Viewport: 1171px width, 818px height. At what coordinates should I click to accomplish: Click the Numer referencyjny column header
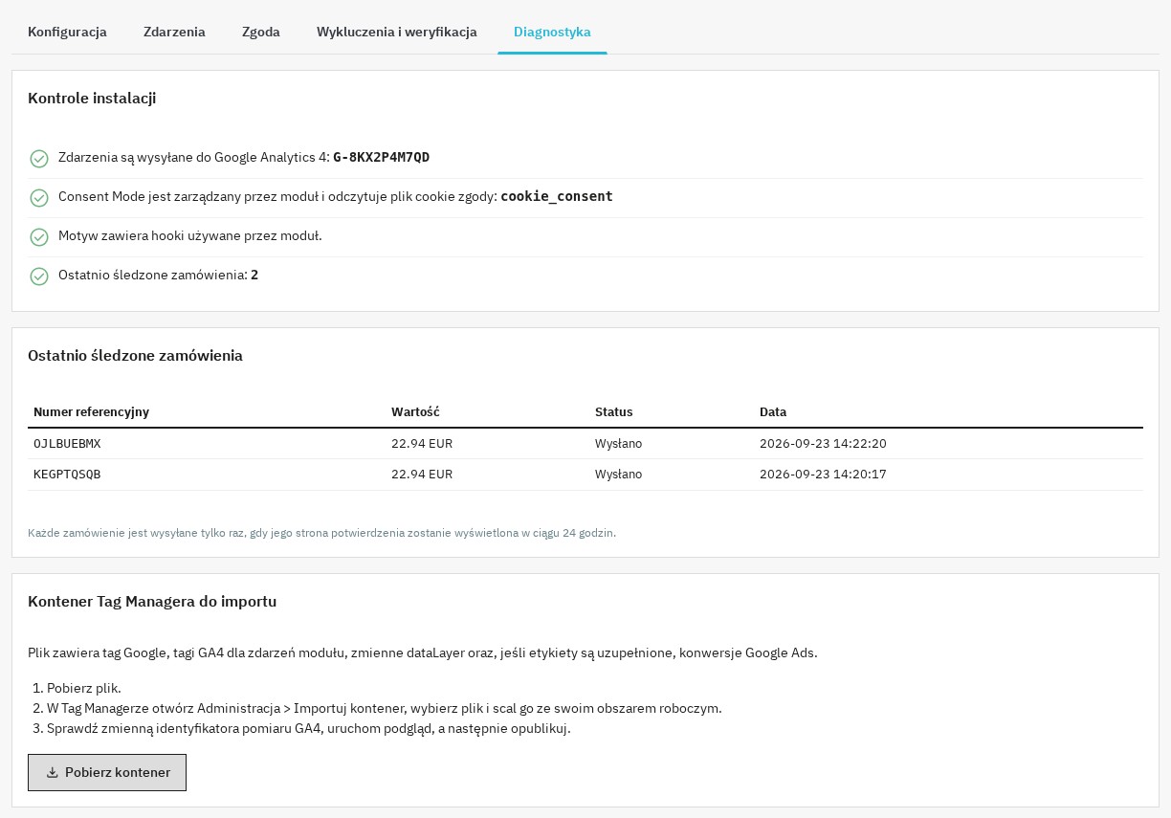91,412
